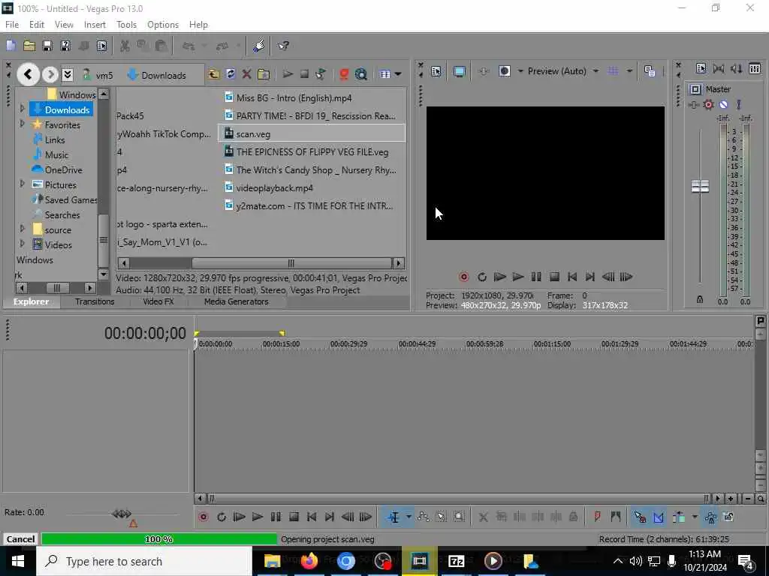The height and width of the screenshot is (576, 769).
Task: Switch to the Video FX tab
Action: pyautogui.click(x=158, y=301)
